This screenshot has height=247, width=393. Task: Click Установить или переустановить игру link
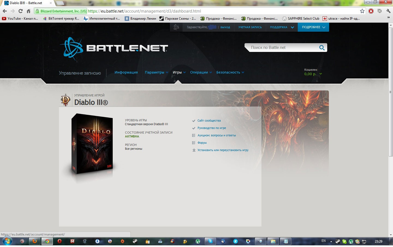click(223, 150)
